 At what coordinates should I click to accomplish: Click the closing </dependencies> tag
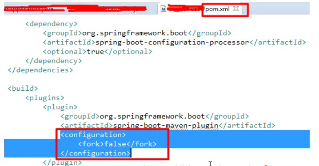click(x=40, y=70)
